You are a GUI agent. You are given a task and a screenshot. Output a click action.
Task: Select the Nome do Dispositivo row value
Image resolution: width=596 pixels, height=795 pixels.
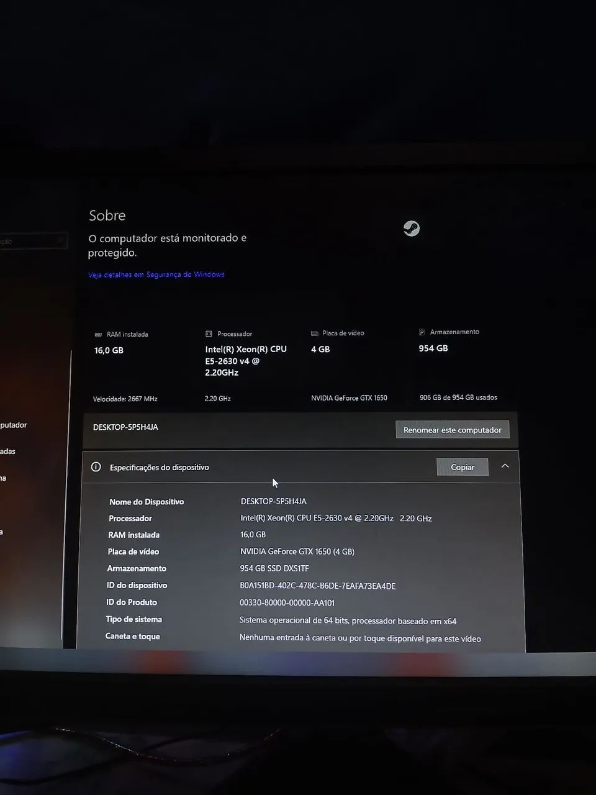274,501
